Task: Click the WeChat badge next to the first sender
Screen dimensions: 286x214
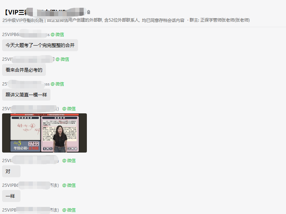Action: point(58,34)
